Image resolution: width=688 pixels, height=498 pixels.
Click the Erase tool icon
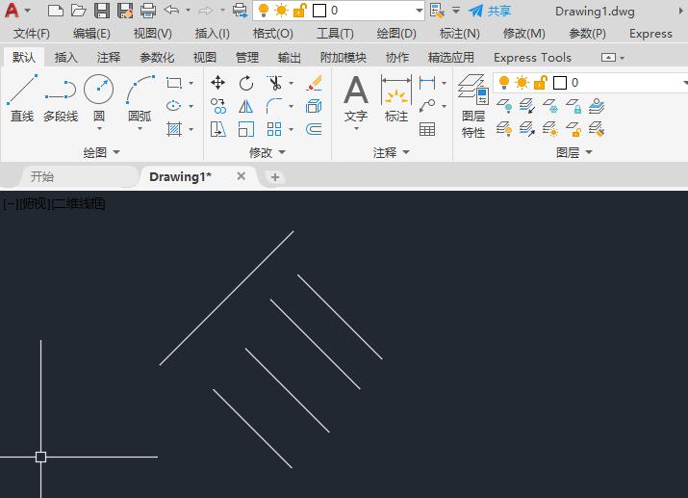tap(314, 83)
